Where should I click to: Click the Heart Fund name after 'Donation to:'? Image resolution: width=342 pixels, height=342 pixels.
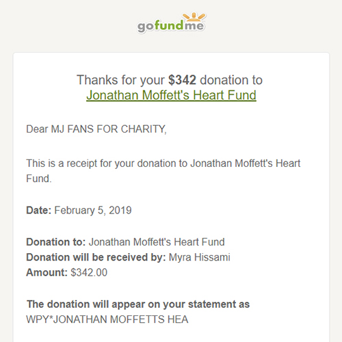click(157, 242)
